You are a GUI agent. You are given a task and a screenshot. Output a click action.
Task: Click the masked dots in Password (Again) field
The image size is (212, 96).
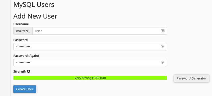pyautogui.click(x=23, y=63)
